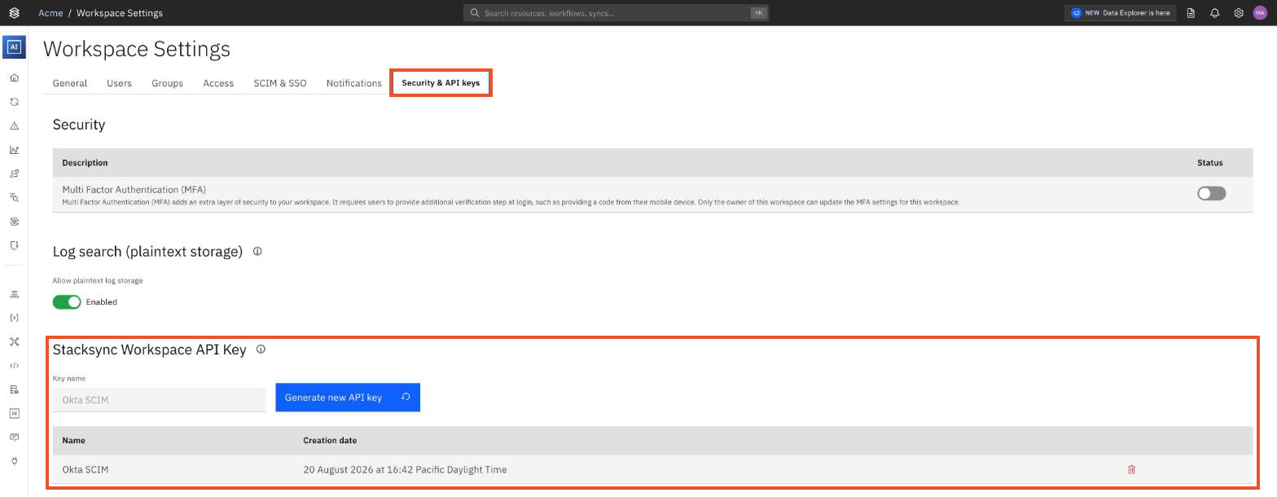Open the boxed AI icon in the lower sidebar
1277x497 pixels.
(x=14, y=413)
